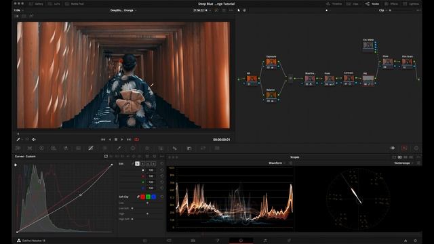This screenshot has height=244, width=434.
Task: Open the Power Window palette
Action: tap(133, 148)
